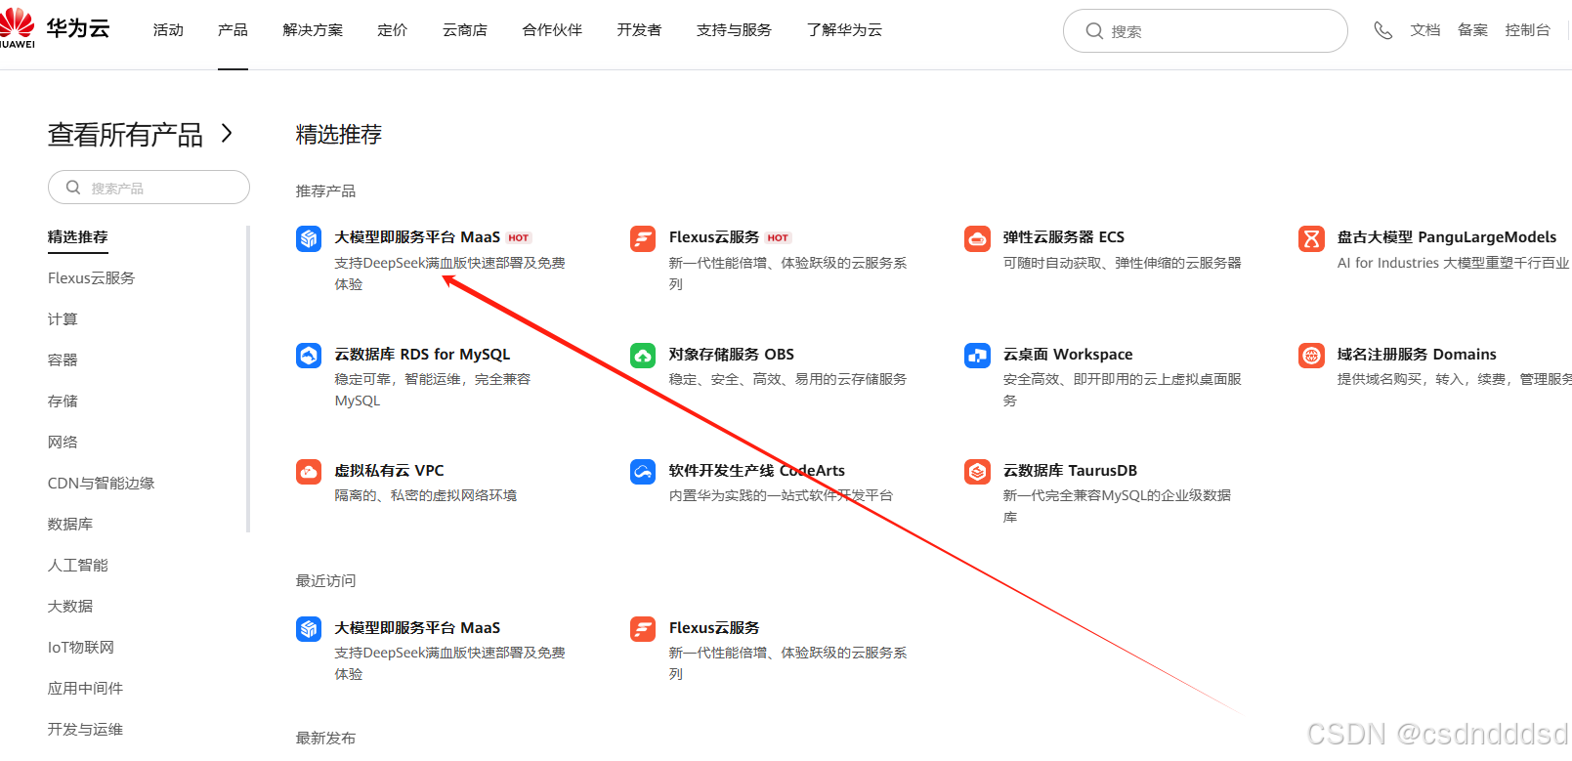This screenshot has width=1572, height=761.
Task: Open 虚拟私有云 VPC title
Action: [390, 471]
